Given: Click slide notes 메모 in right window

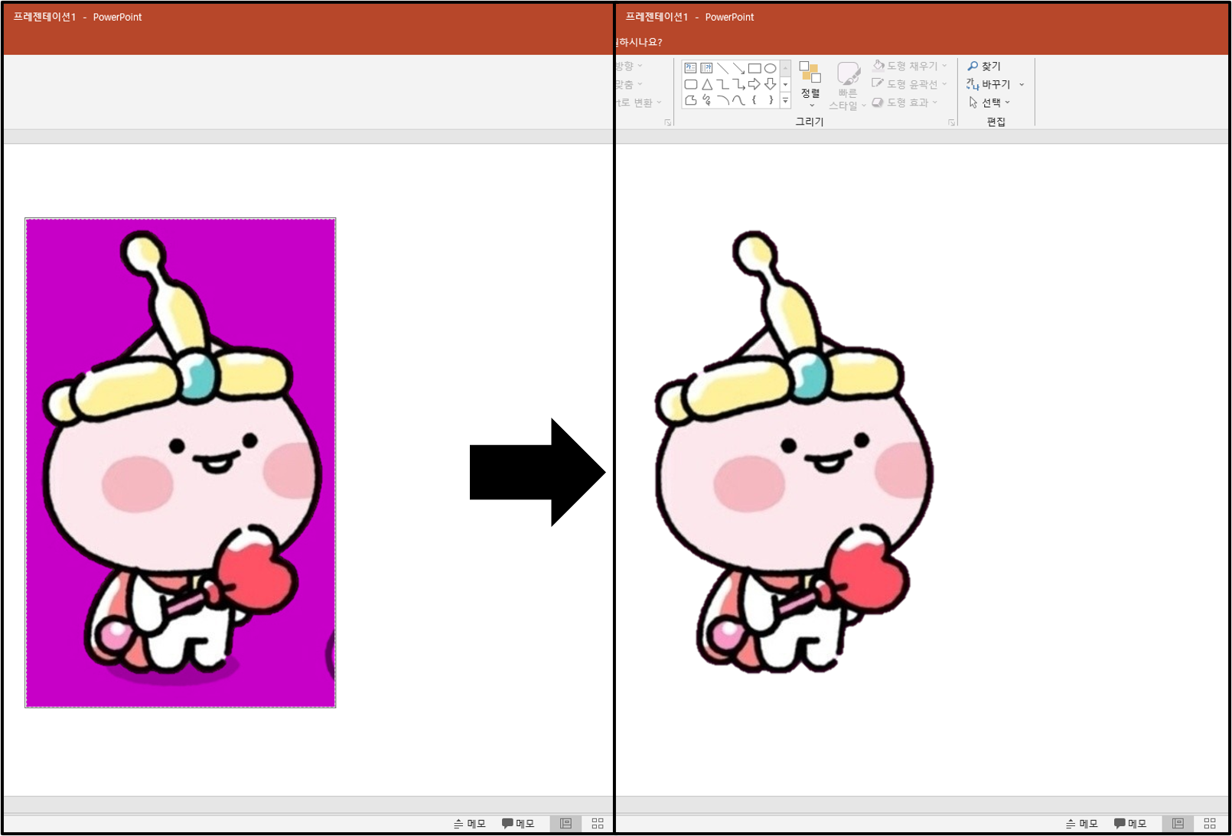Looking at the screenshot, I should point(1081,824).
